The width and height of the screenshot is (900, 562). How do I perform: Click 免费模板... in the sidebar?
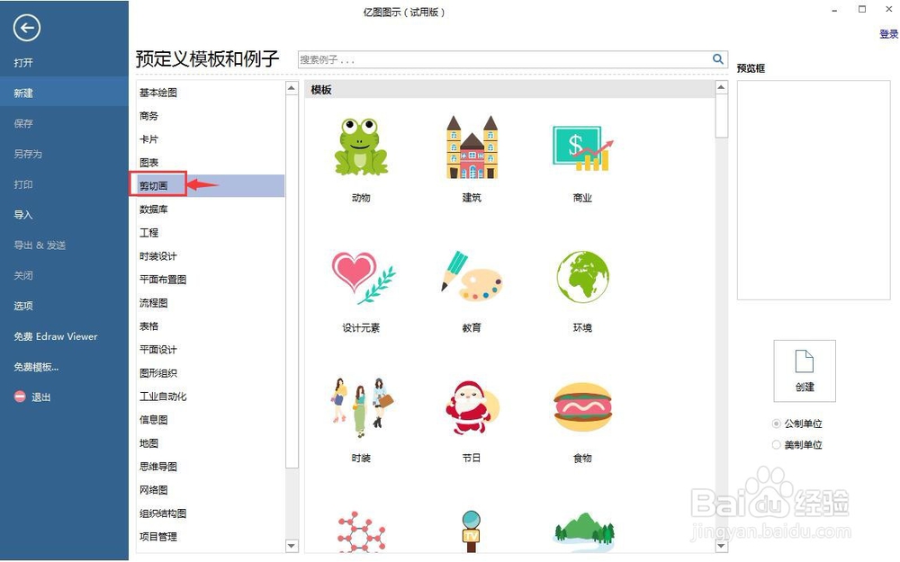coord(36,367)
